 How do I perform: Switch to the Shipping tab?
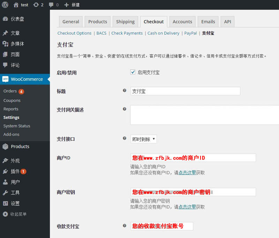pos(125,22)
